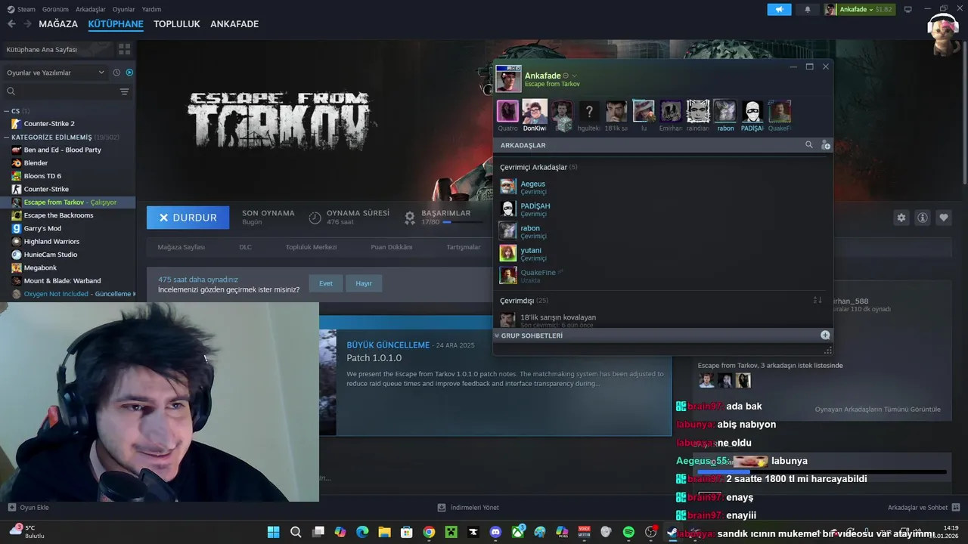The width and height of the screenshot is (968, 544).
Task: Click the Hayır review button
Action: coord(364,283)
